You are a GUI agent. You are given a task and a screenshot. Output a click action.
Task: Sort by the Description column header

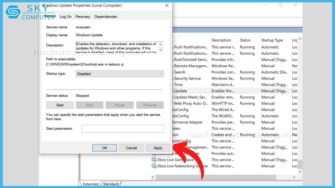click(221, 40)
